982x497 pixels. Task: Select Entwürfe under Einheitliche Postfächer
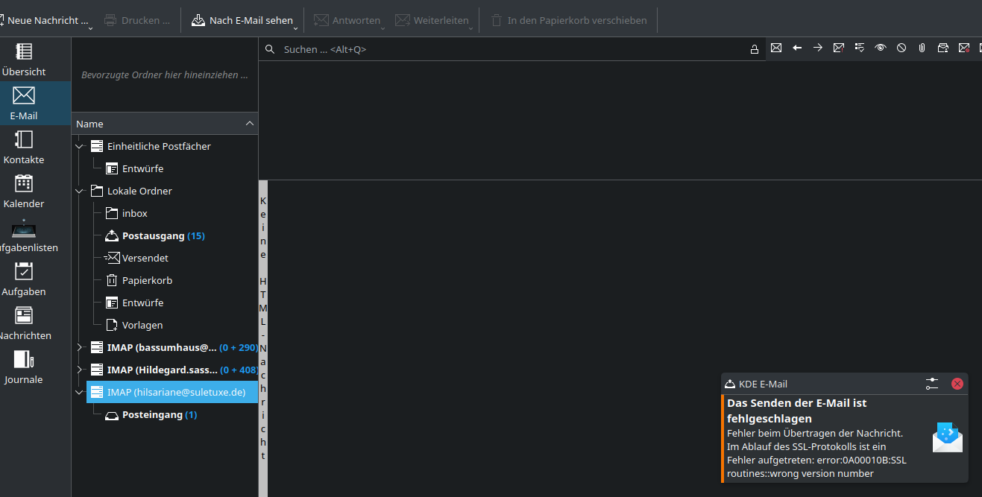click(142, 168)
